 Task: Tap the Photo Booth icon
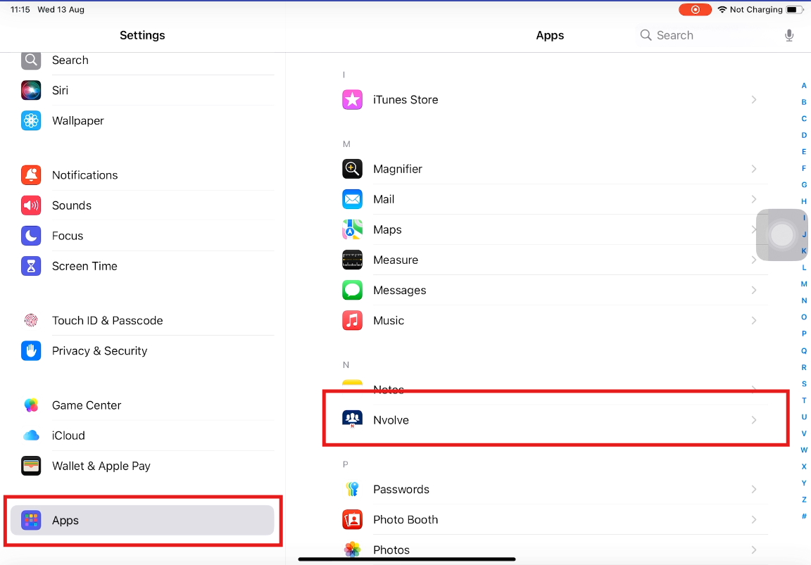(352, 519)
